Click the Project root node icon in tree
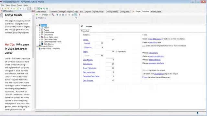This screenshot has width=207, height=116. pos(39,25)
